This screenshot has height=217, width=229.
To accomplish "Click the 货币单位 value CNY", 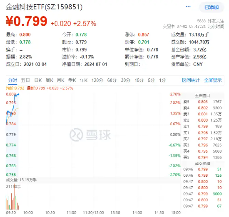I will pos(198,64).
